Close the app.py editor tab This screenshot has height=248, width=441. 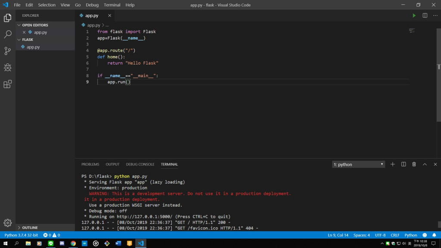[110, 15]
